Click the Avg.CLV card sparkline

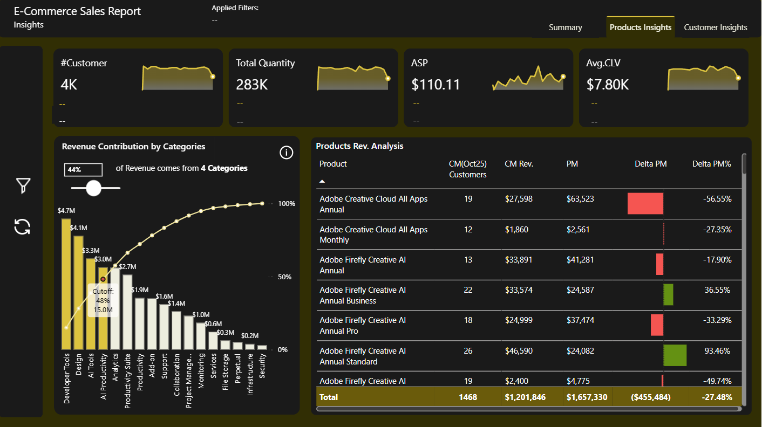[x=704, y=78]
